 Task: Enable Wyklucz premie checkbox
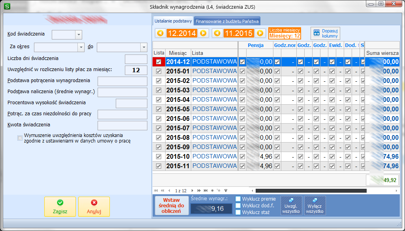(238, 199)
